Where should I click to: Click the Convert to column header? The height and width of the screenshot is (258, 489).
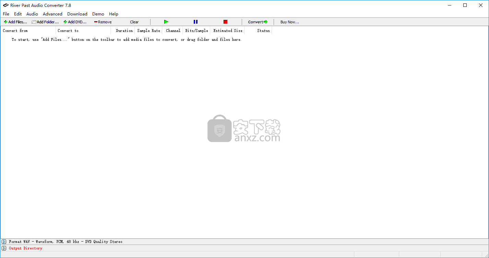click(83, 31)
